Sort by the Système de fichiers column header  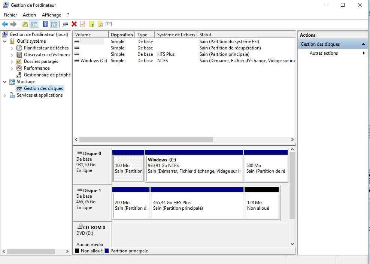(x=176, y=35)
